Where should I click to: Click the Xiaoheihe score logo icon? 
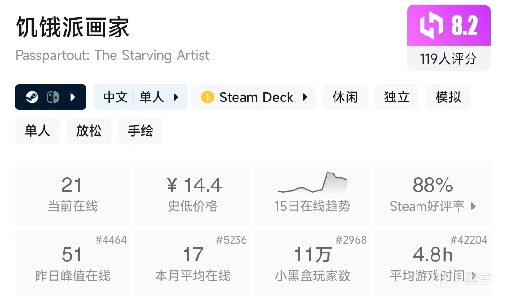431,26
